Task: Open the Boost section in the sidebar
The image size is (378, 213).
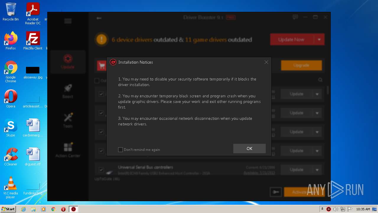Action: pos(68,91)
